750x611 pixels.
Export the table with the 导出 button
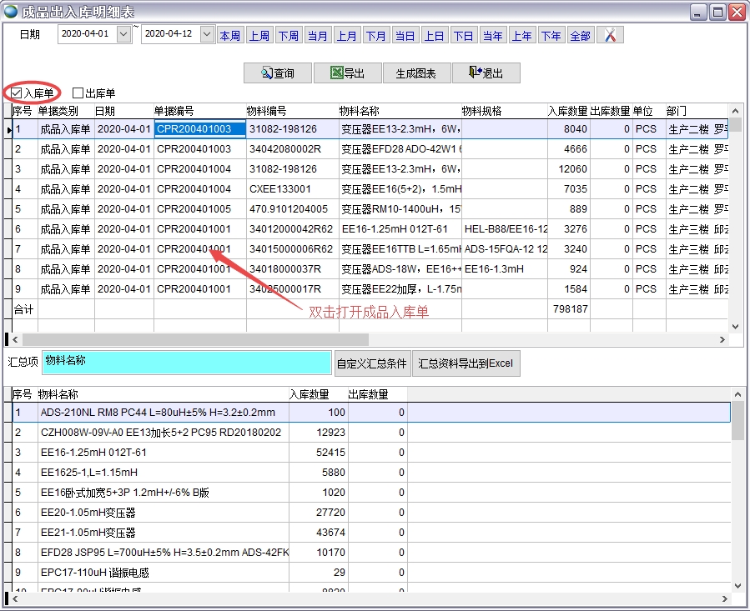click(x=347, y=73)
